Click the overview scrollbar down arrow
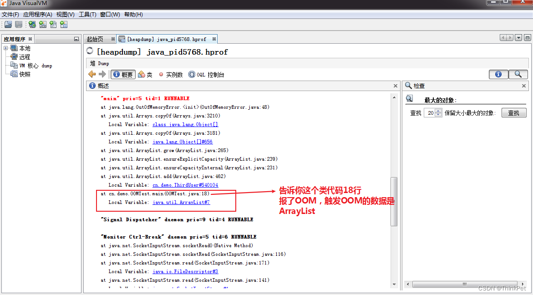533x295 pixels. (394, 285)
